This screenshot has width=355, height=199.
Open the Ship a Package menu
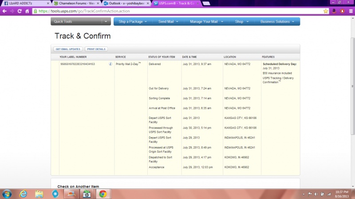click(x=133, y=21)
